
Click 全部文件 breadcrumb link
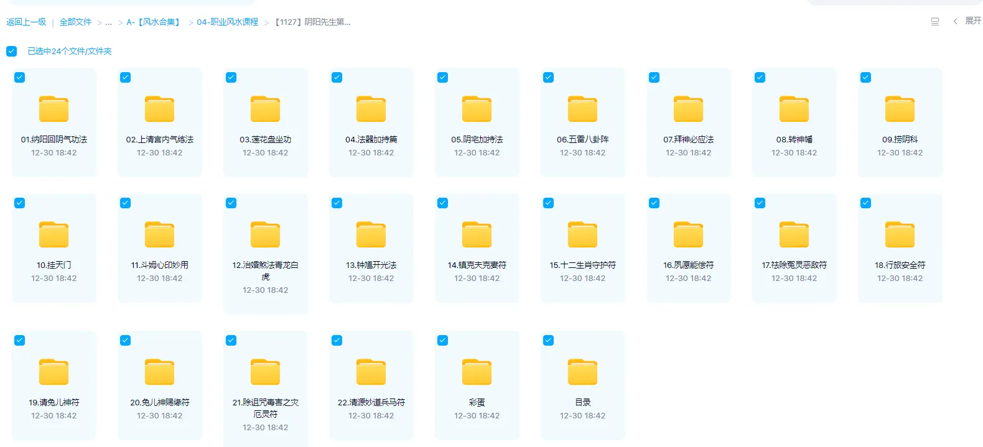(x=75, y=22)
